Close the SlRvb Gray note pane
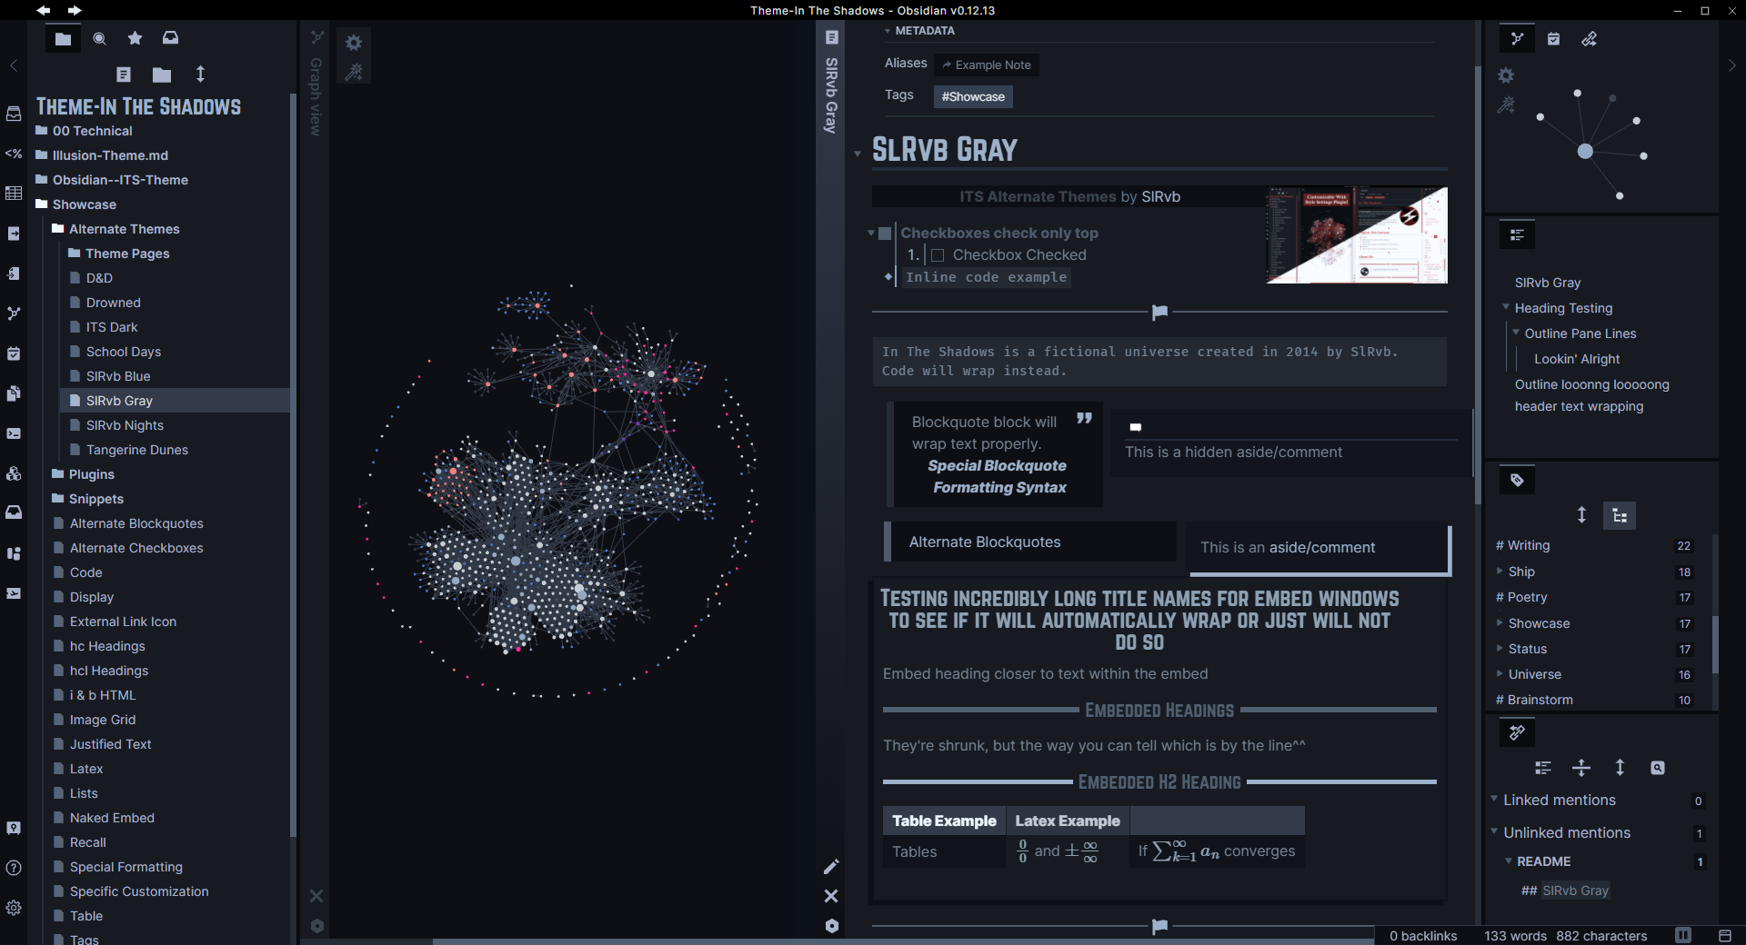 (x=831, y=896)
